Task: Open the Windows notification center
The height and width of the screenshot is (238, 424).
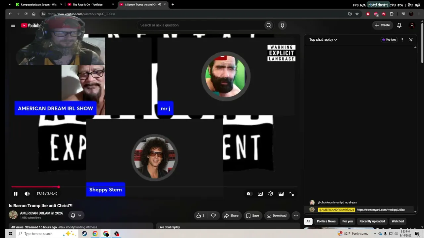Action: click(x=417, y=234)
